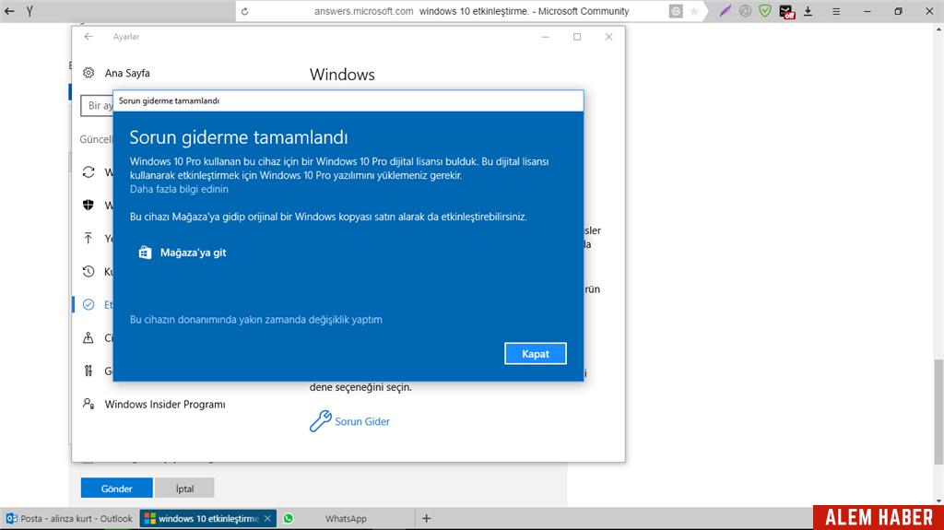Open Daha fazla bilgi edinin link

(179, 189)
